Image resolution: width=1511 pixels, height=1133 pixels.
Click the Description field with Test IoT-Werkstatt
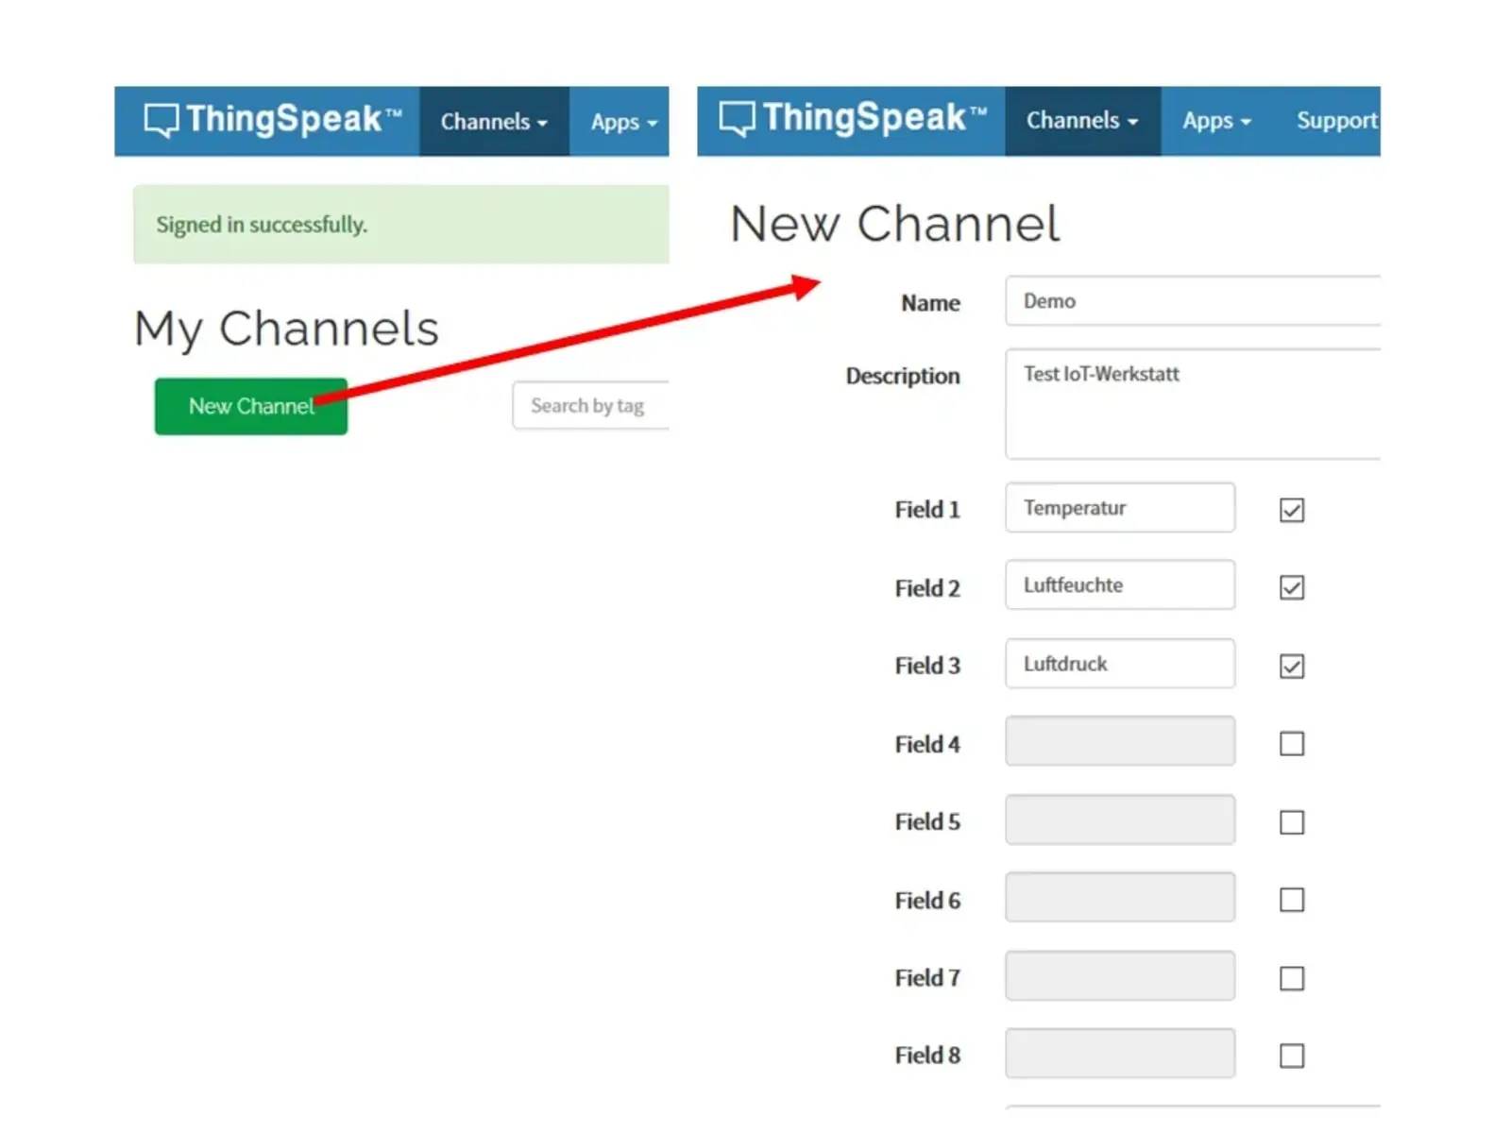[1193, 404]
